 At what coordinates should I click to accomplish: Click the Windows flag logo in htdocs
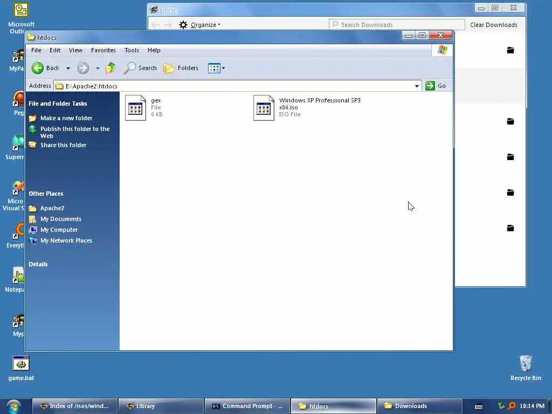[442, 50]
